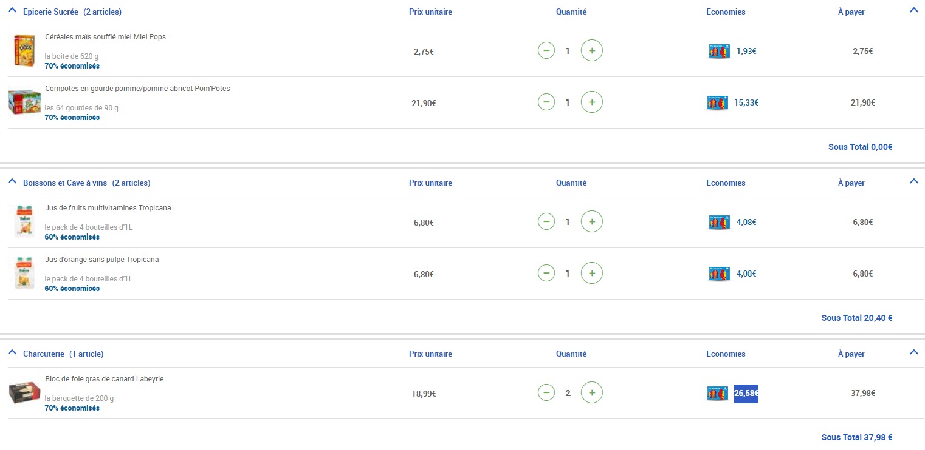Increase quantity of multivitamines Tropicana juice
925x450 pixels.
pyautogui.click(x=592, y=222)
